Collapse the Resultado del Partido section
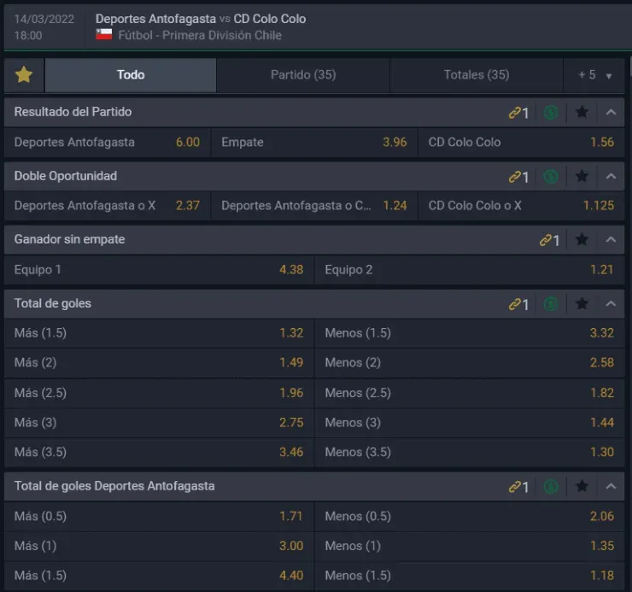 611,112
